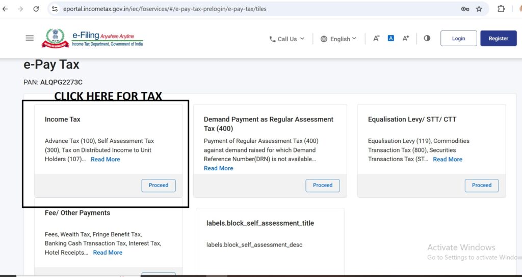This screenshot has width=522, height=277.
Task: Click Fee/ Other Payments card title
Action: pyautogui.click(x=77, y=213)
